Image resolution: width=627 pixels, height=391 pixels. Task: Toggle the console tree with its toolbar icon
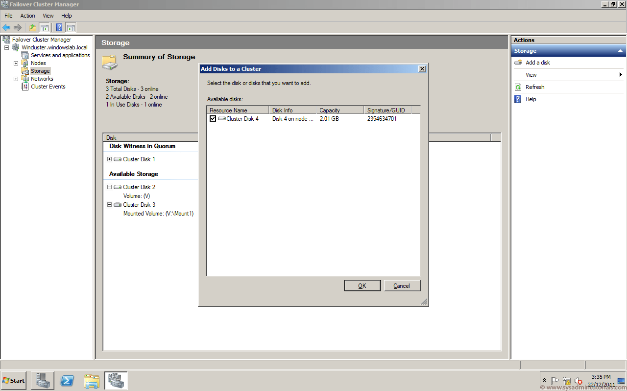click(x=44, y=27)
